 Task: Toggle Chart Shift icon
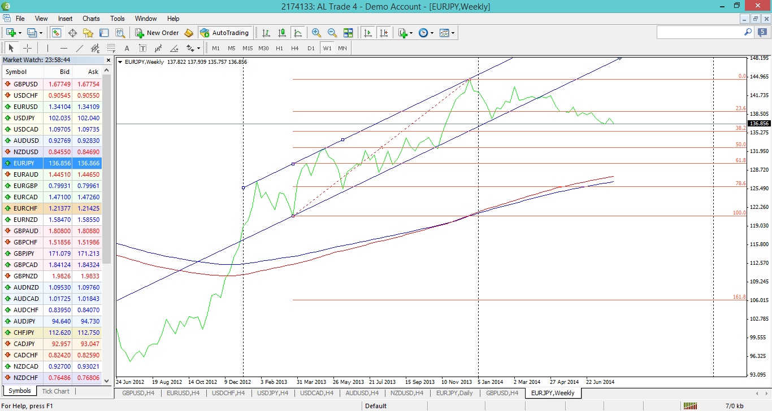(x=384, y=33)
